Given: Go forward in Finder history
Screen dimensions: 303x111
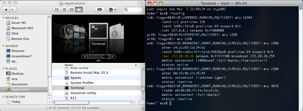Looking at the screenshot, I should click(13, 9).
